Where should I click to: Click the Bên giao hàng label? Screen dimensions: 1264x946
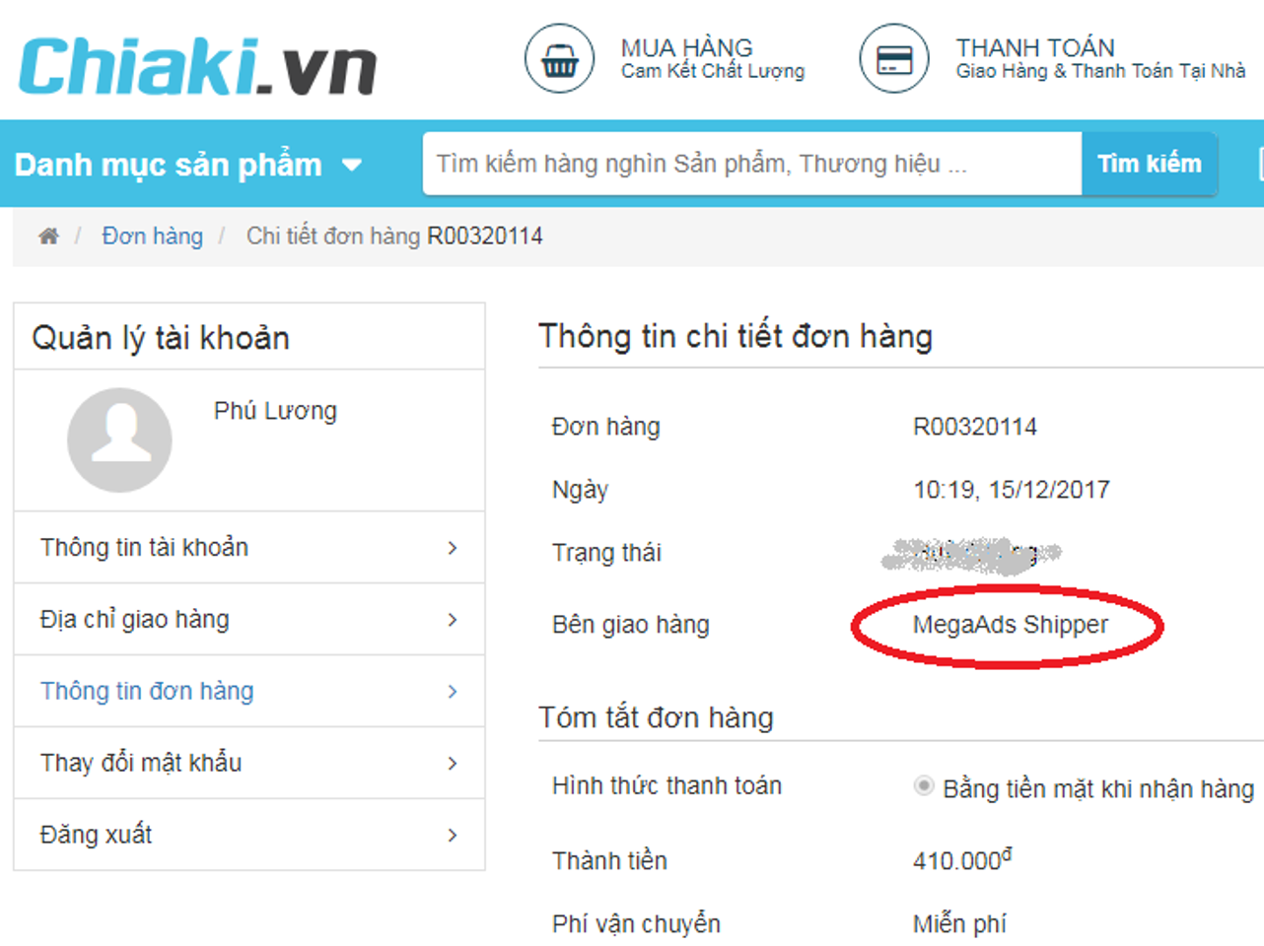click(631, 625)
